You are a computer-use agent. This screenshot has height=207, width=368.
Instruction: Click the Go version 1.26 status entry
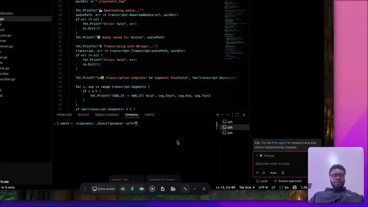point(304,187)
